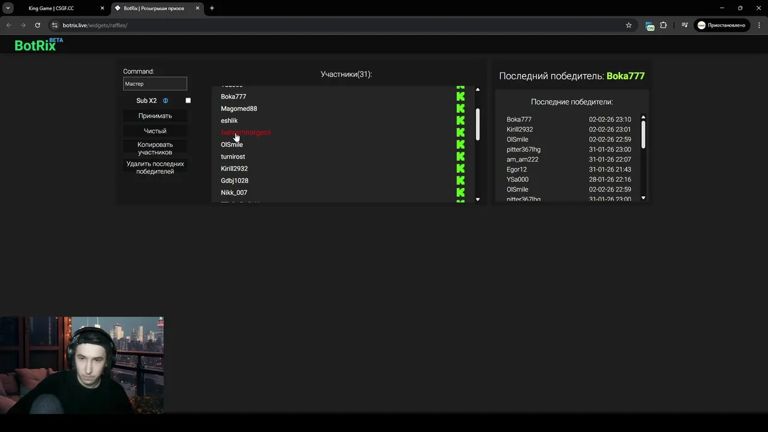
Task: Click the Чистый button
Action: [x=155, y=131]
